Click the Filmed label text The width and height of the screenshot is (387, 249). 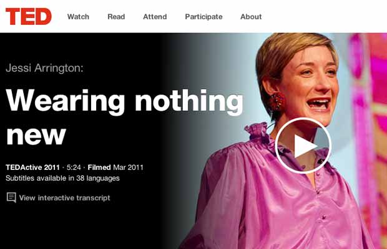99,167
